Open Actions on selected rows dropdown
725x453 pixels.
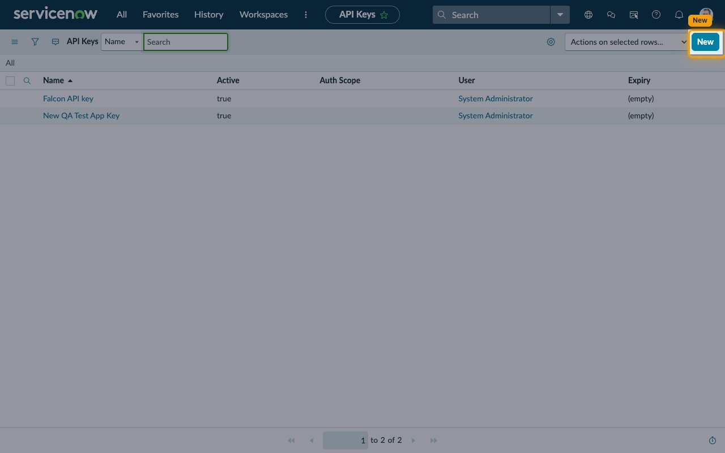pos(626,42)
